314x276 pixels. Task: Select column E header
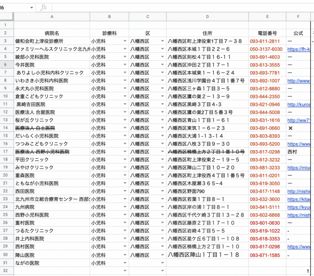coord(267,17)
